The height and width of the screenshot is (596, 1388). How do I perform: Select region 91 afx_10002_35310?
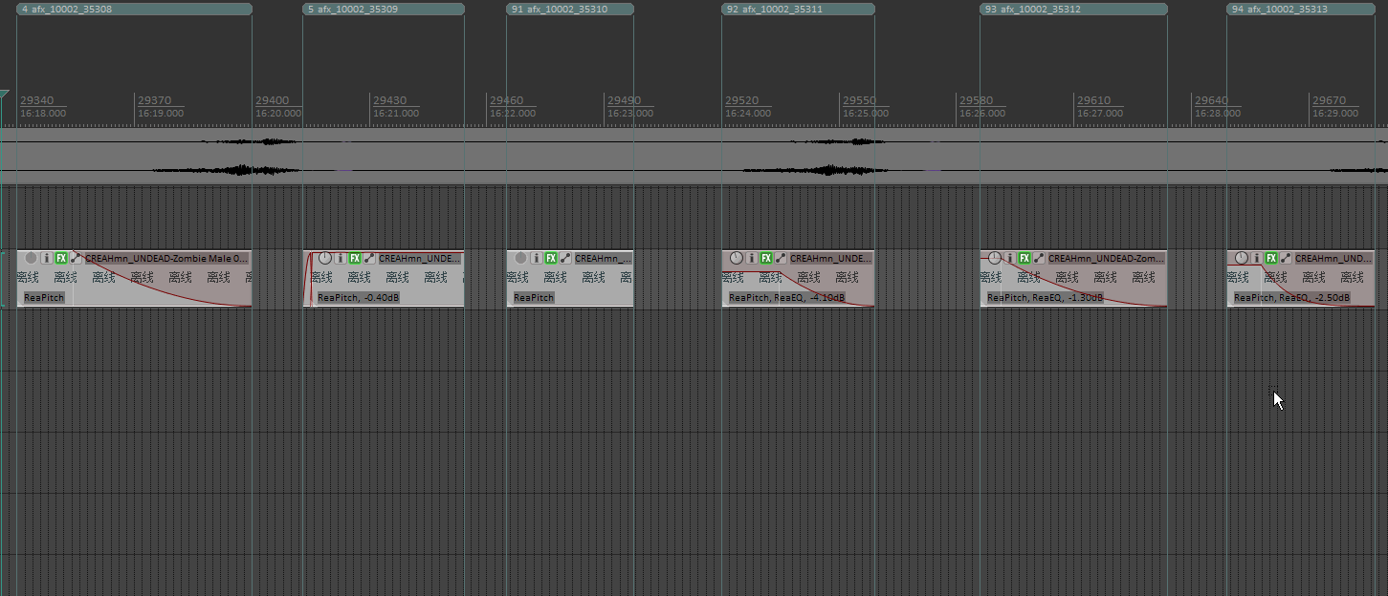(570, 9)
